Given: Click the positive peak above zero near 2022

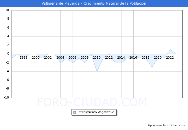Looking at the screenshot, I should click(170, 50).
